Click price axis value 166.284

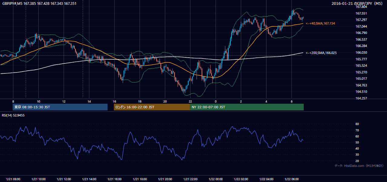(x=361, y=46)
